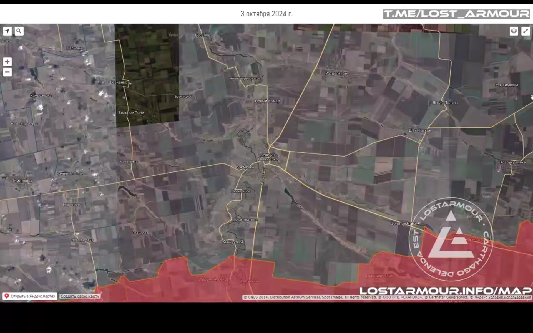Open 'Условия использования' terms link
The width and height of the screenshot is (533, 333).
point(509,297)
